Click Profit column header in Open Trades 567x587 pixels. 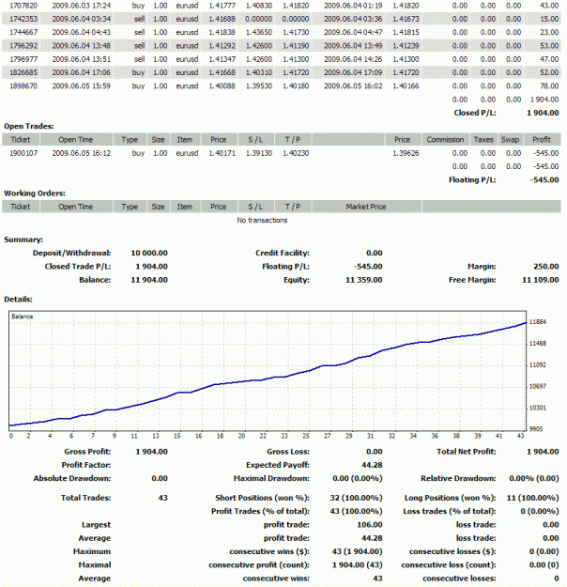542,140
